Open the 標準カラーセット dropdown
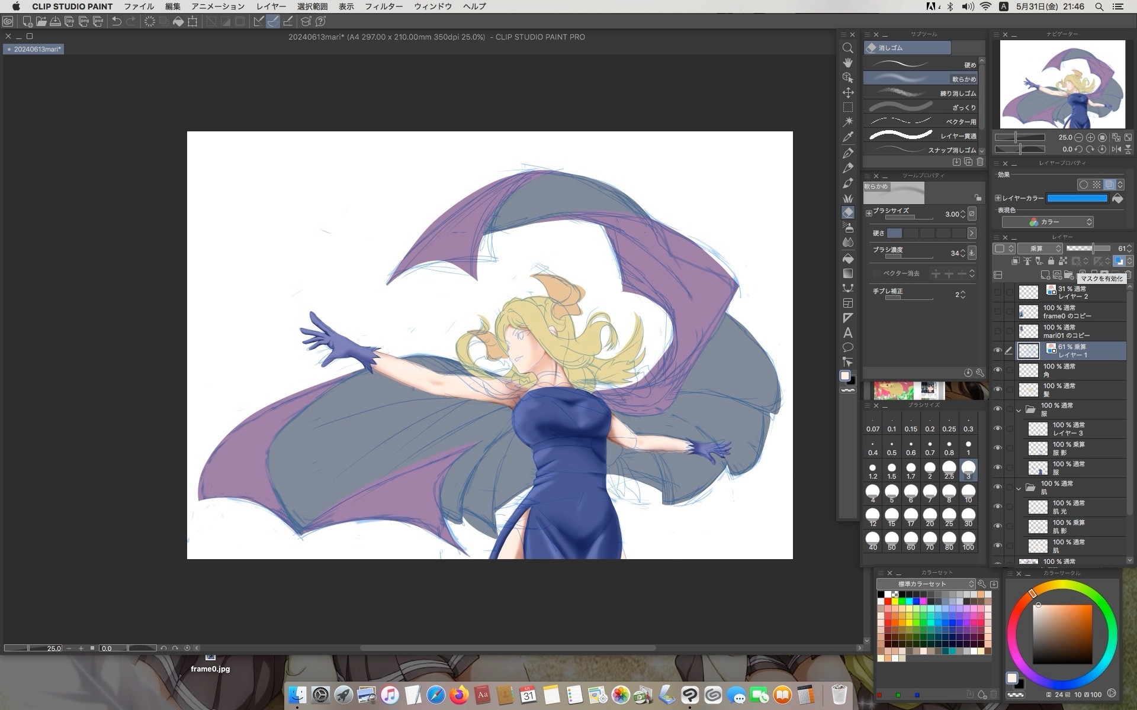 coord(926,584)
